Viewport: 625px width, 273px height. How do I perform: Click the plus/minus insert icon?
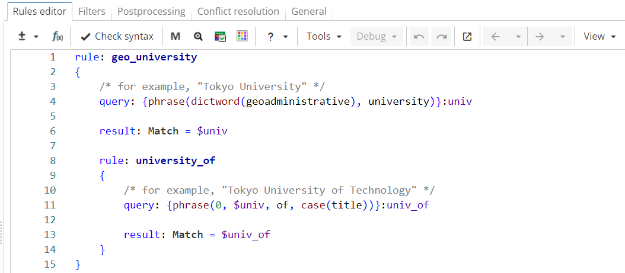point(23,37)
